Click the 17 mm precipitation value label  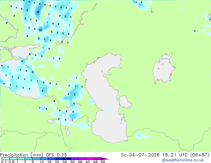[x=38, y=12]
